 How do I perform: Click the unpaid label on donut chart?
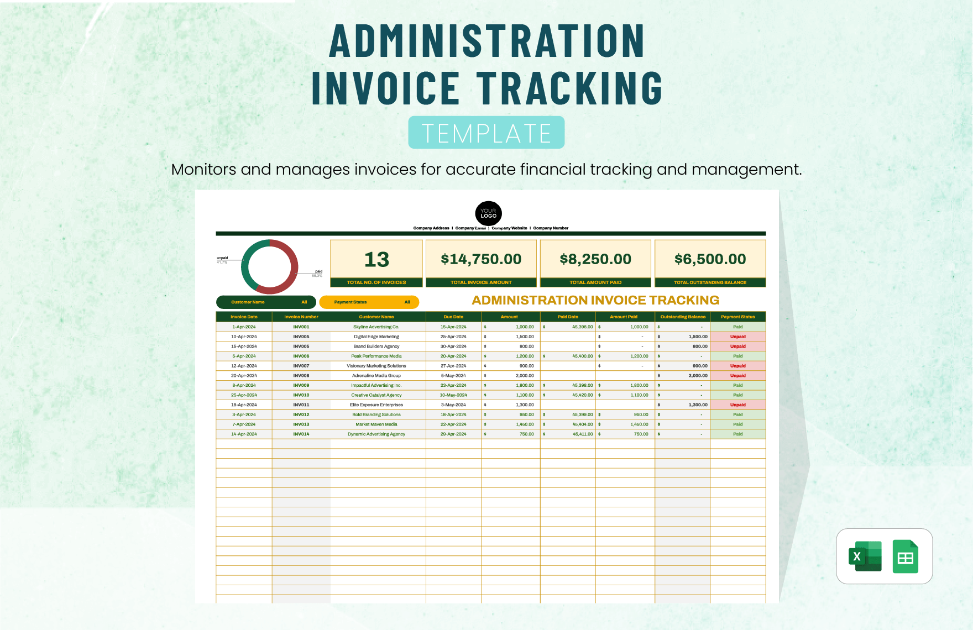222,258
